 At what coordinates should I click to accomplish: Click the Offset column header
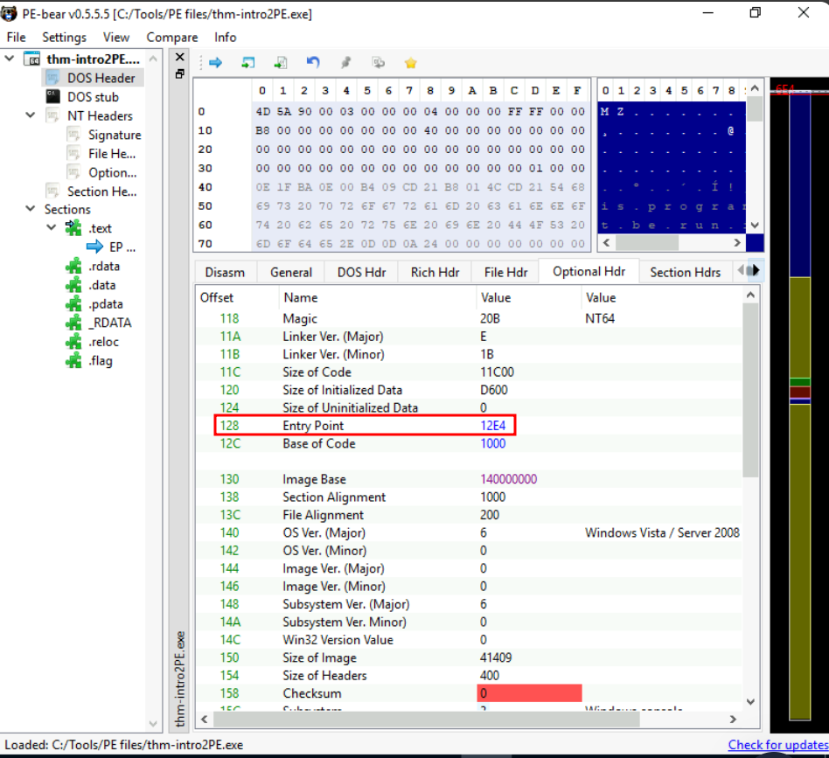[x=217, y=297]
